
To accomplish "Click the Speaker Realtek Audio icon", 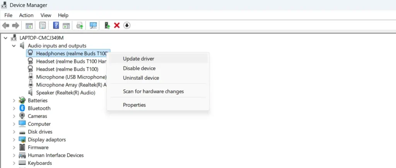I will 31,92.
